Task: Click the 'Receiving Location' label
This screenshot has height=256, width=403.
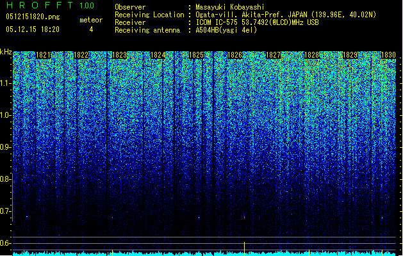Action: [x=149, y=15]
